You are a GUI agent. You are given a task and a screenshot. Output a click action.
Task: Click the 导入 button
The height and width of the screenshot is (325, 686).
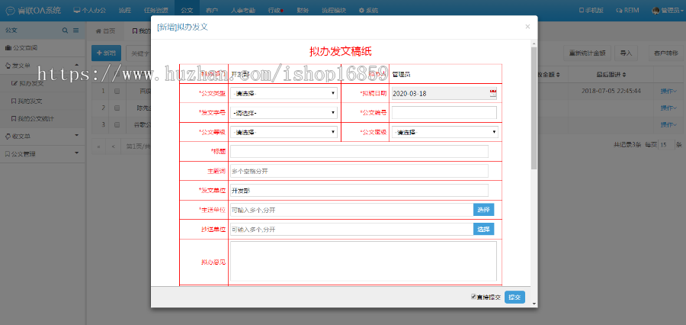click(626, 53)
